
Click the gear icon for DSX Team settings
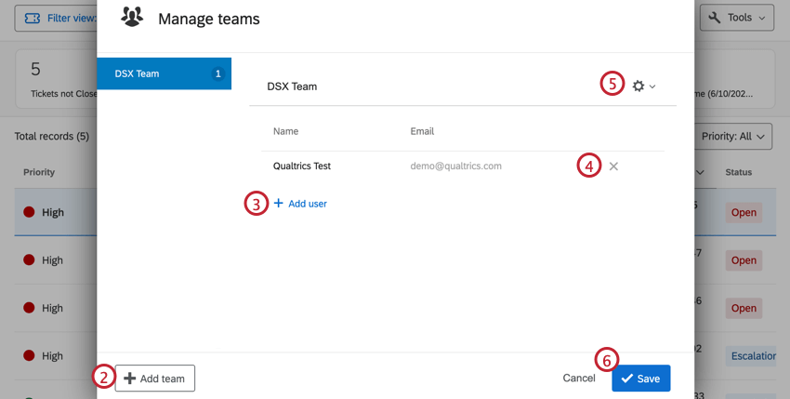tap(638, 86)
